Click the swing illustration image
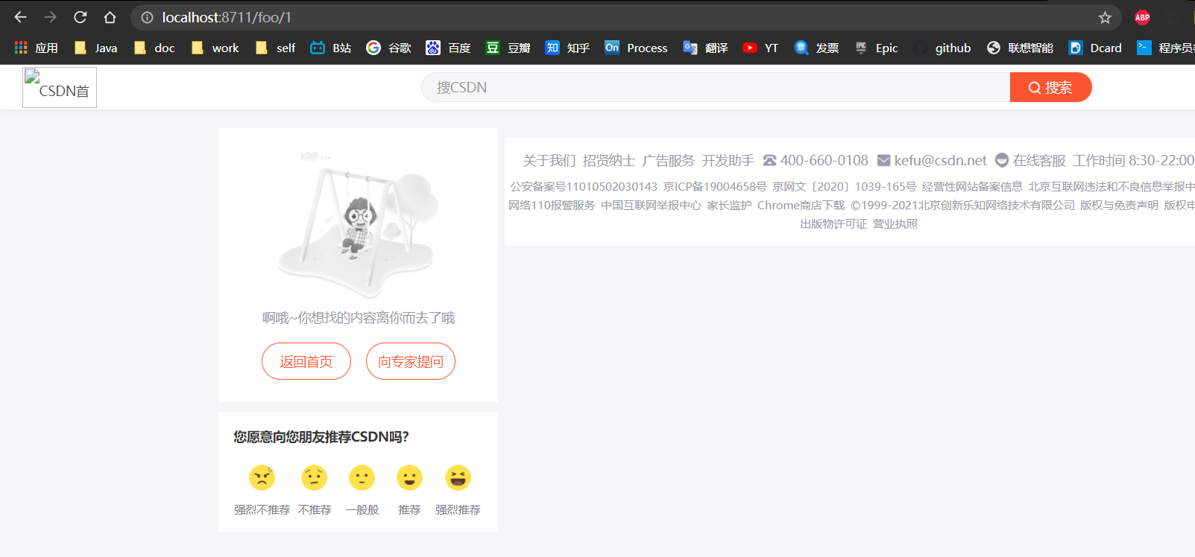This screenshot has width=1195, height=557. click(358, 223)
